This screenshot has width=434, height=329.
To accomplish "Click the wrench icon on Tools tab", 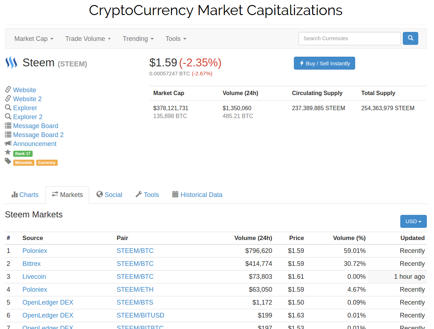I will [139, 194].
